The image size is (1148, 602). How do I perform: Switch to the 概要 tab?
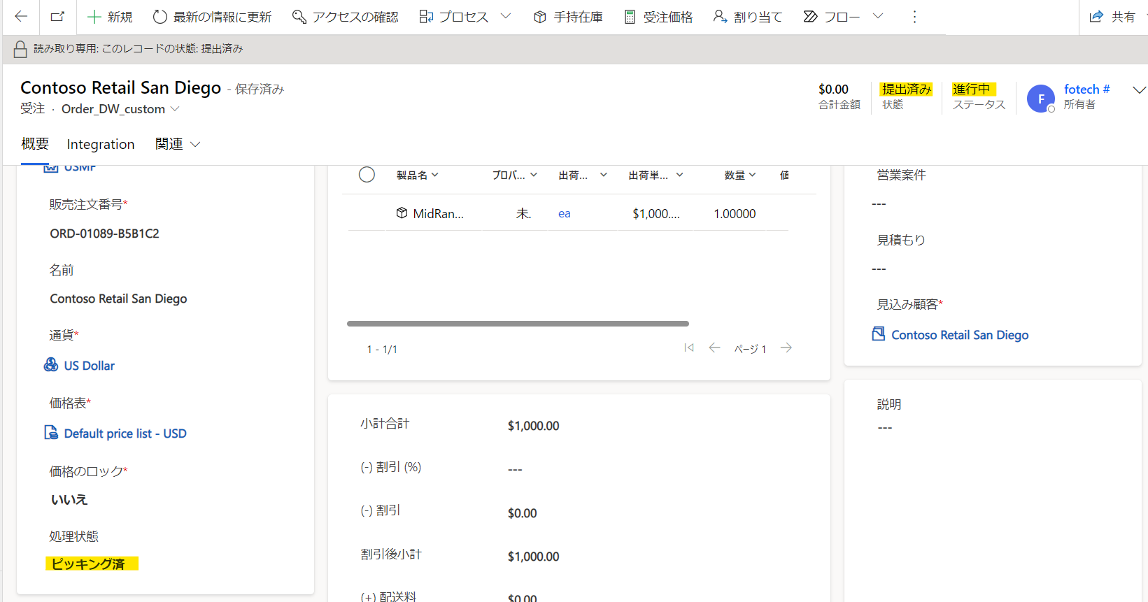click(x=35, y=144)
